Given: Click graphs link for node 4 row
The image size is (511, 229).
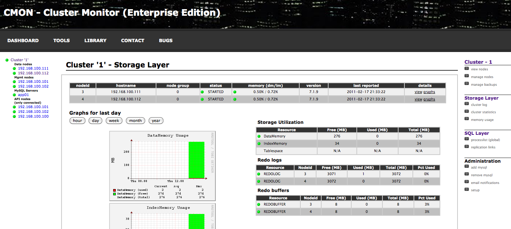Looking at the screenshot, I should [x=429, y=99].
